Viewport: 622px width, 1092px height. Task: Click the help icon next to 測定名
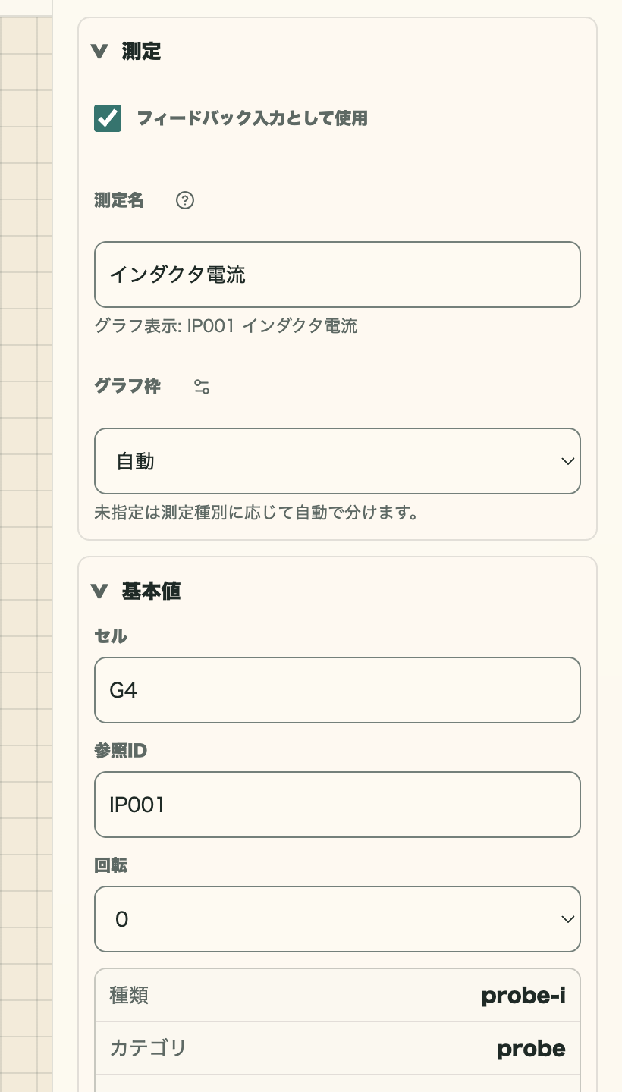(185, 200)
